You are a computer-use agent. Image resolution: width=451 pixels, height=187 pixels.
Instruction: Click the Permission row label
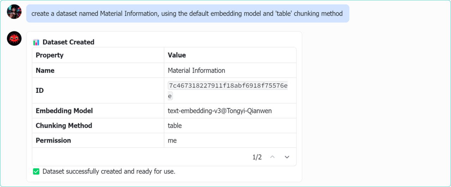coord(53,140)
